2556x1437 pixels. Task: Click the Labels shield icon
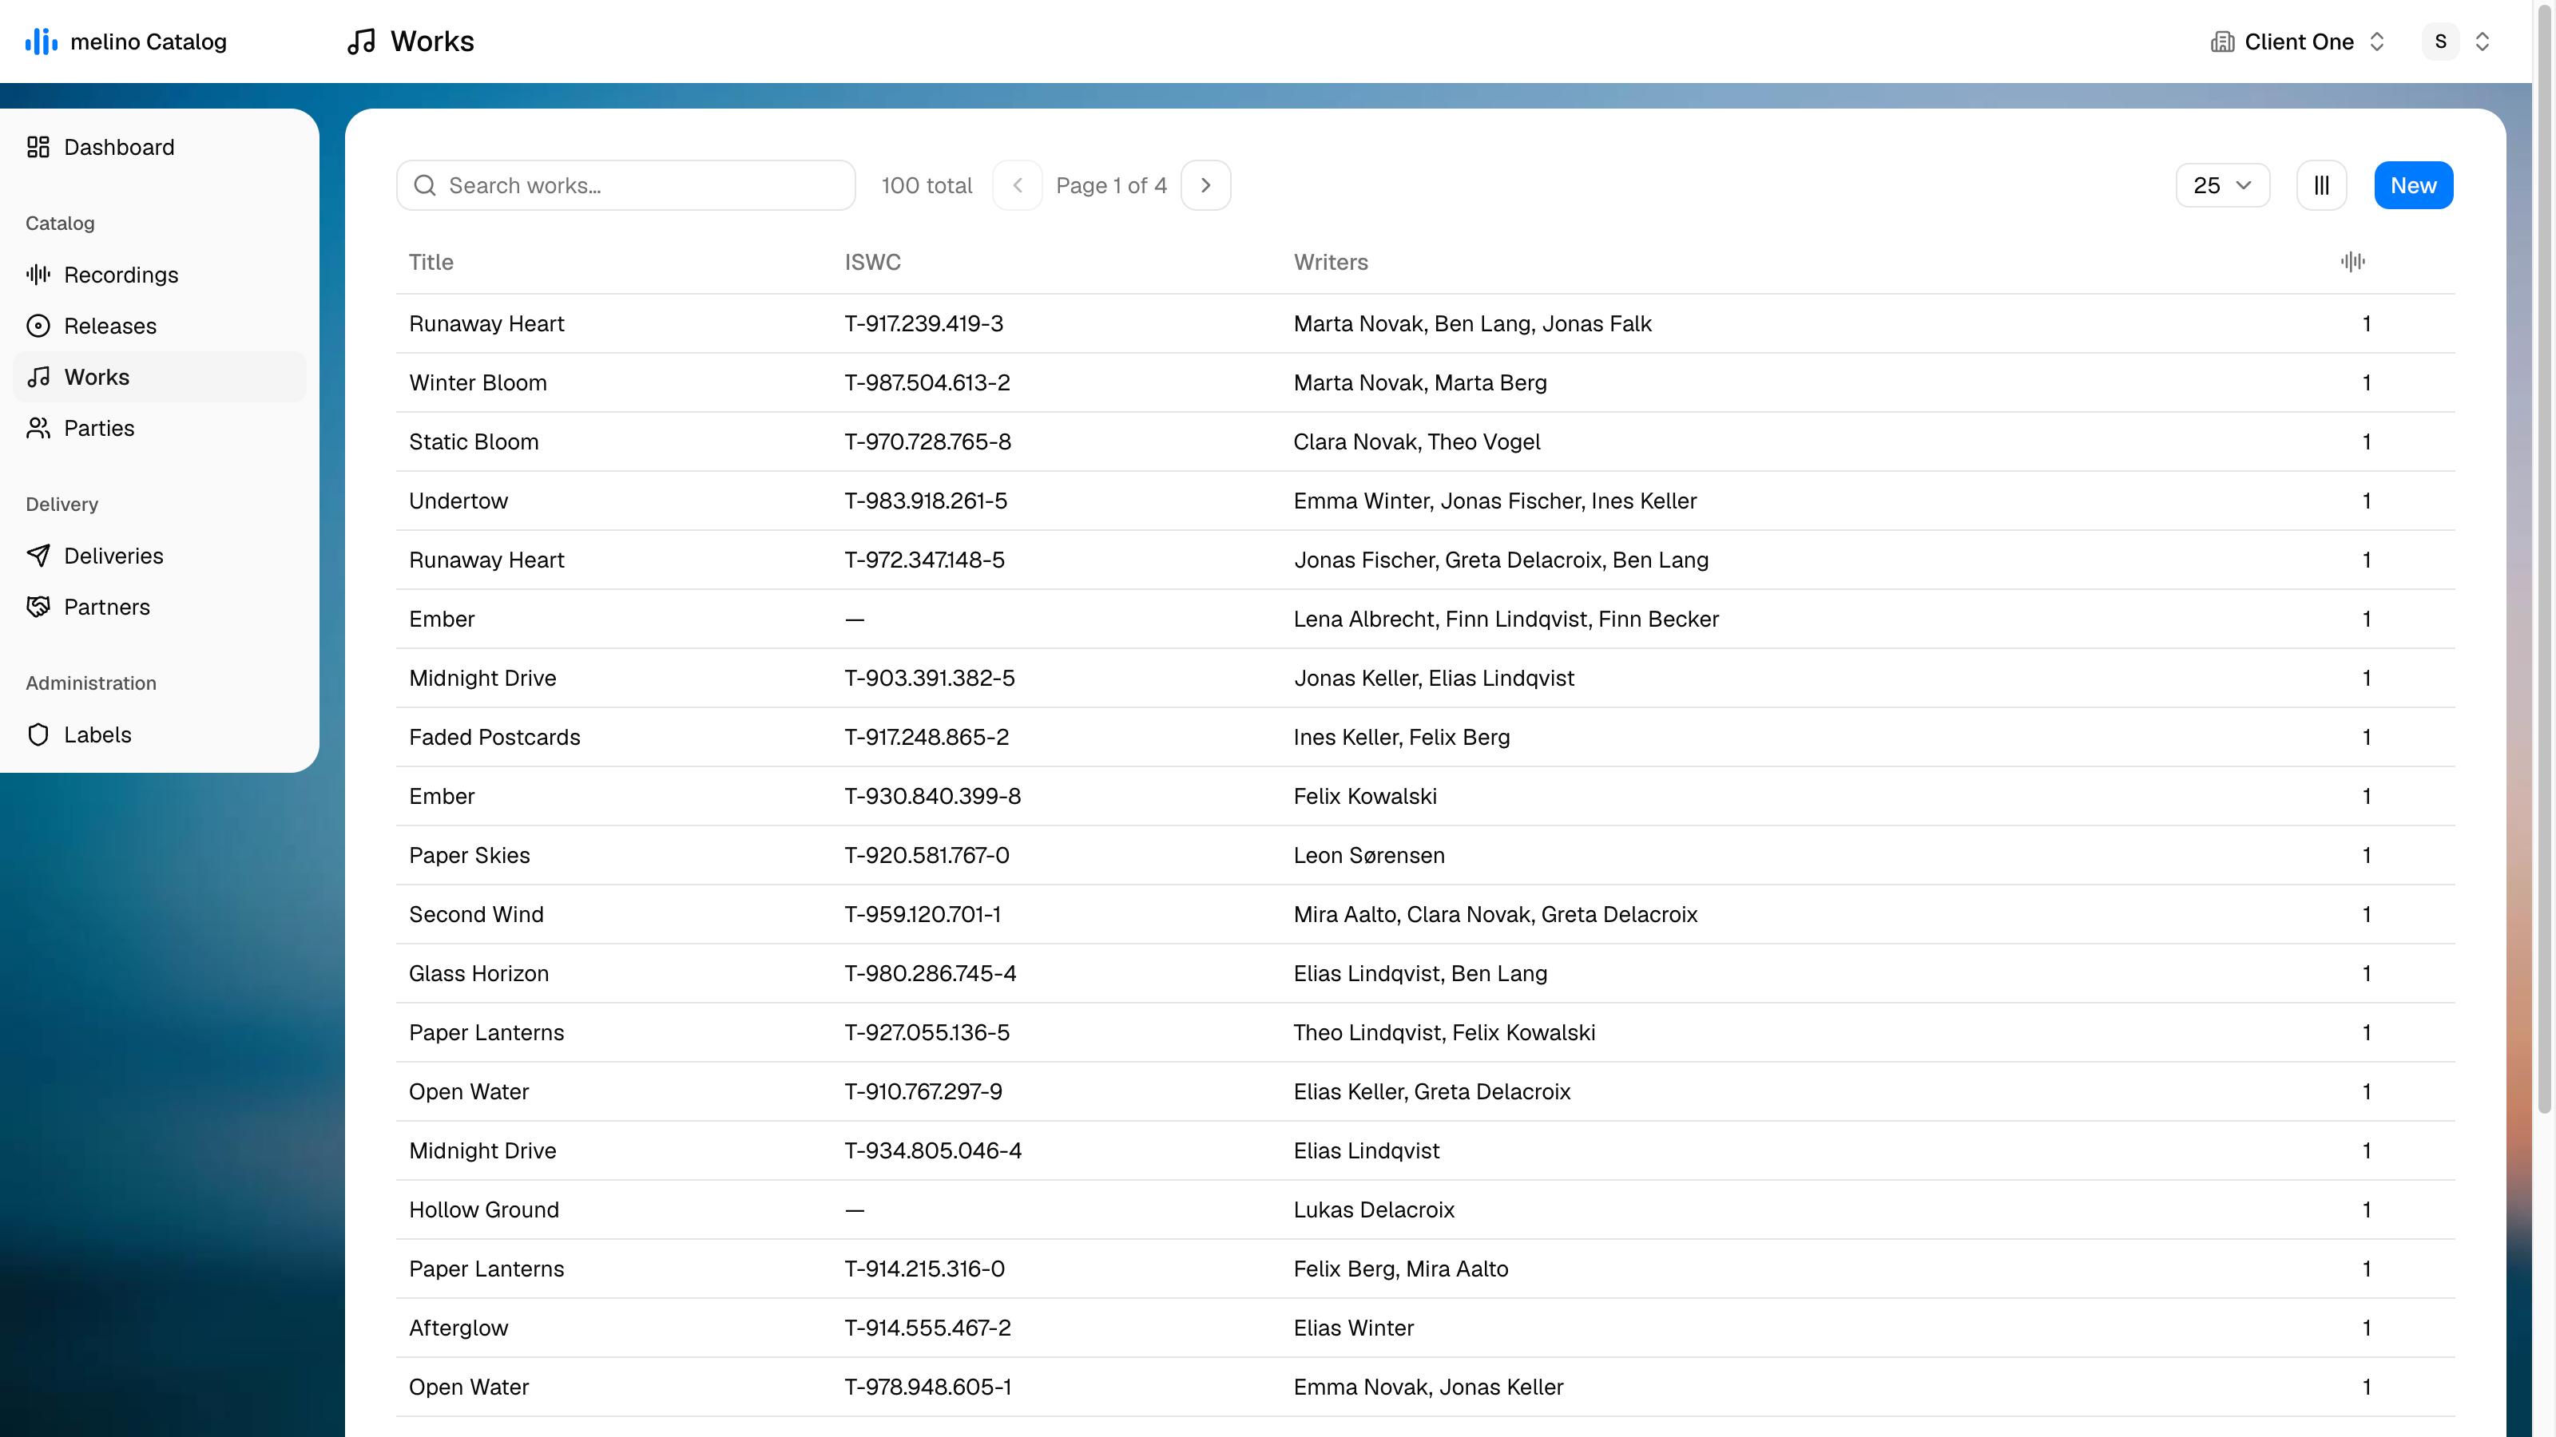(38, 734)
